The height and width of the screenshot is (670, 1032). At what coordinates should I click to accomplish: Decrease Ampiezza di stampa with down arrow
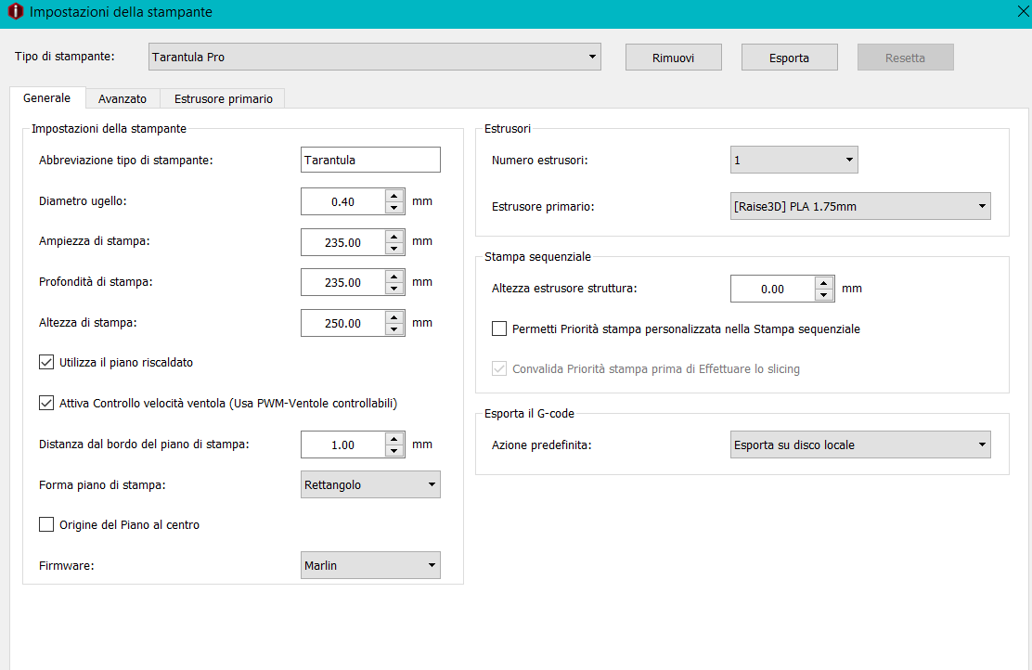pos(394,249)
